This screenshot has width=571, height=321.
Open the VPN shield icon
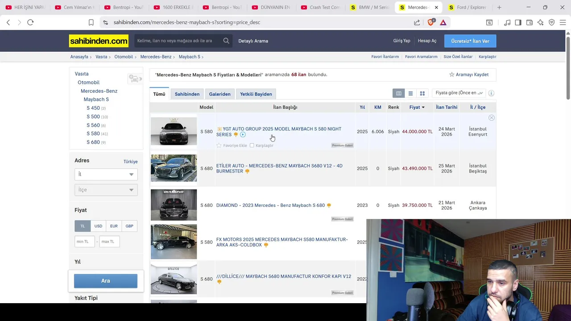551,22
